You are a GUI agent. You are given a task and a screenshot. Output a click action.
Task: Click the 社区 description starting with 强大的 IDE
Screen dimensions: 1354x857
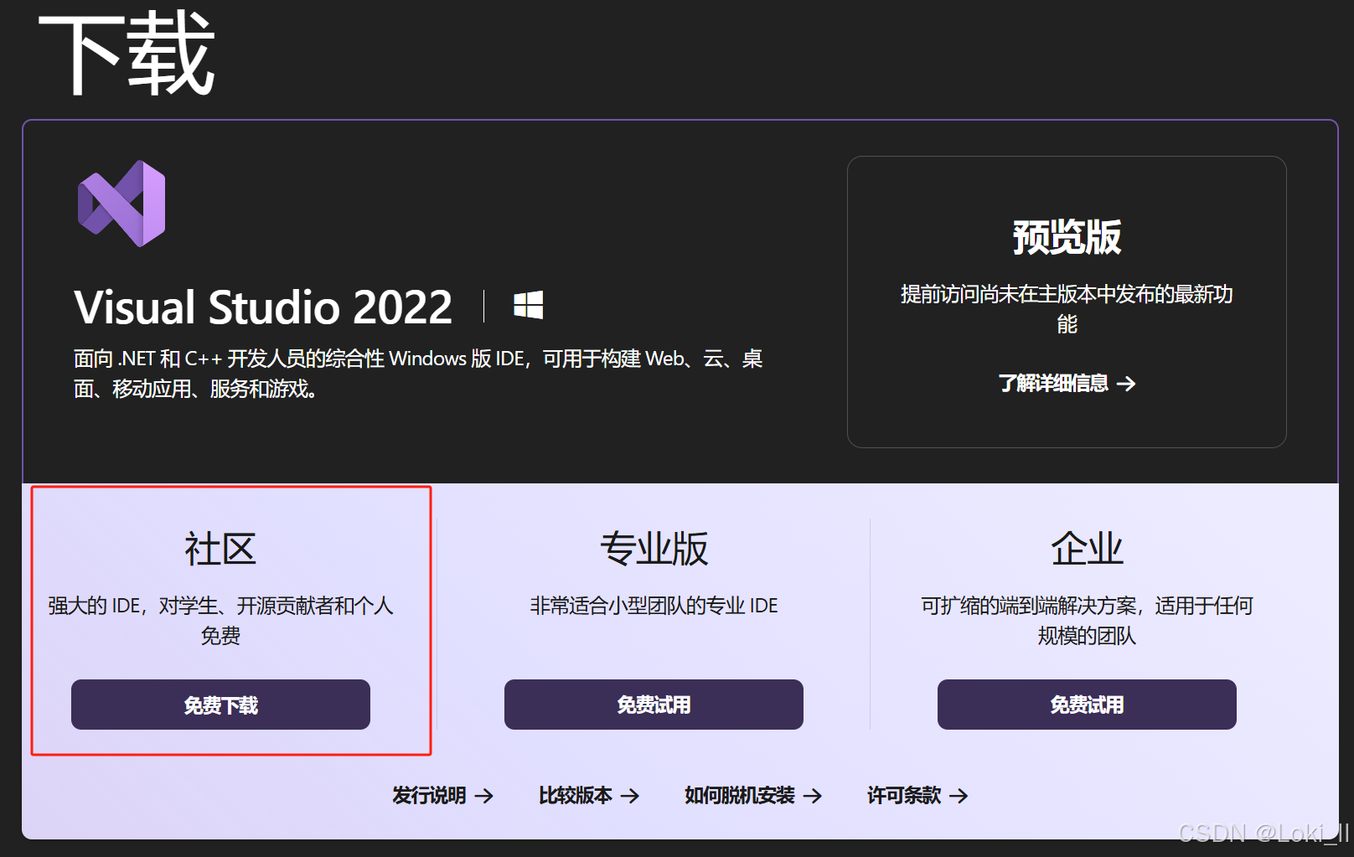coord(220,620)
